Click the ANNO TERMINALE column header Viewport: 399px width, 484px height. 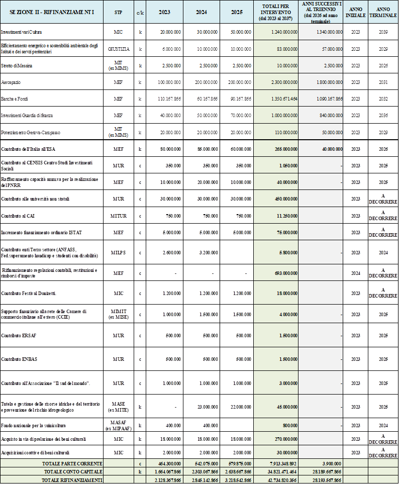(x=383, y=12)
